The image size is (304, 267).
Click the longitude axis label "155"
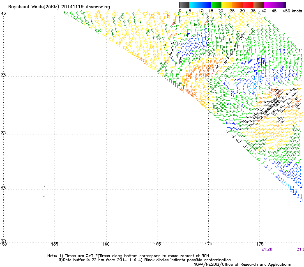point(55,244)
